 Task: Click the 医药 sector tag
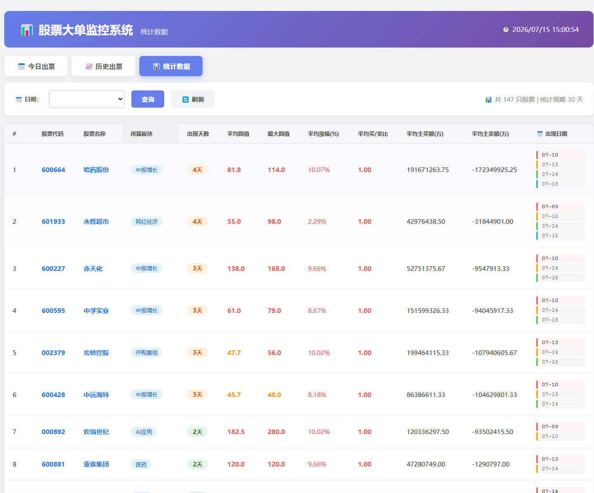pyautogui.click(x=141, y=464)
